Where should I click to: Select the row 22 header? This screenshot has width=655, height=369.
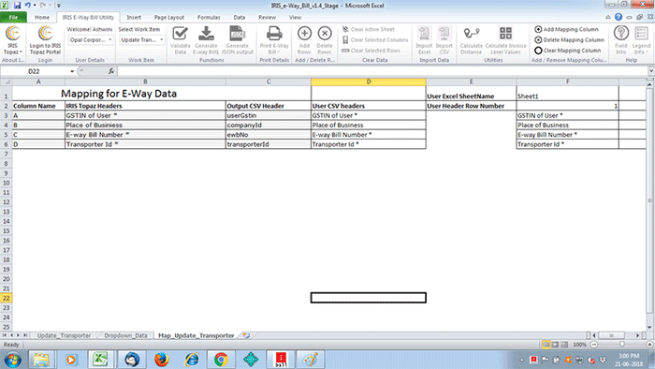[x=6, y=298]
